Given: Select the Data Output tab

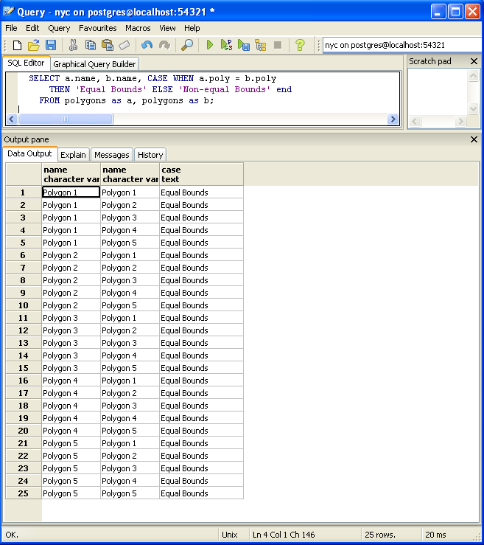Looking at the screenshot, I should point(29,153).
